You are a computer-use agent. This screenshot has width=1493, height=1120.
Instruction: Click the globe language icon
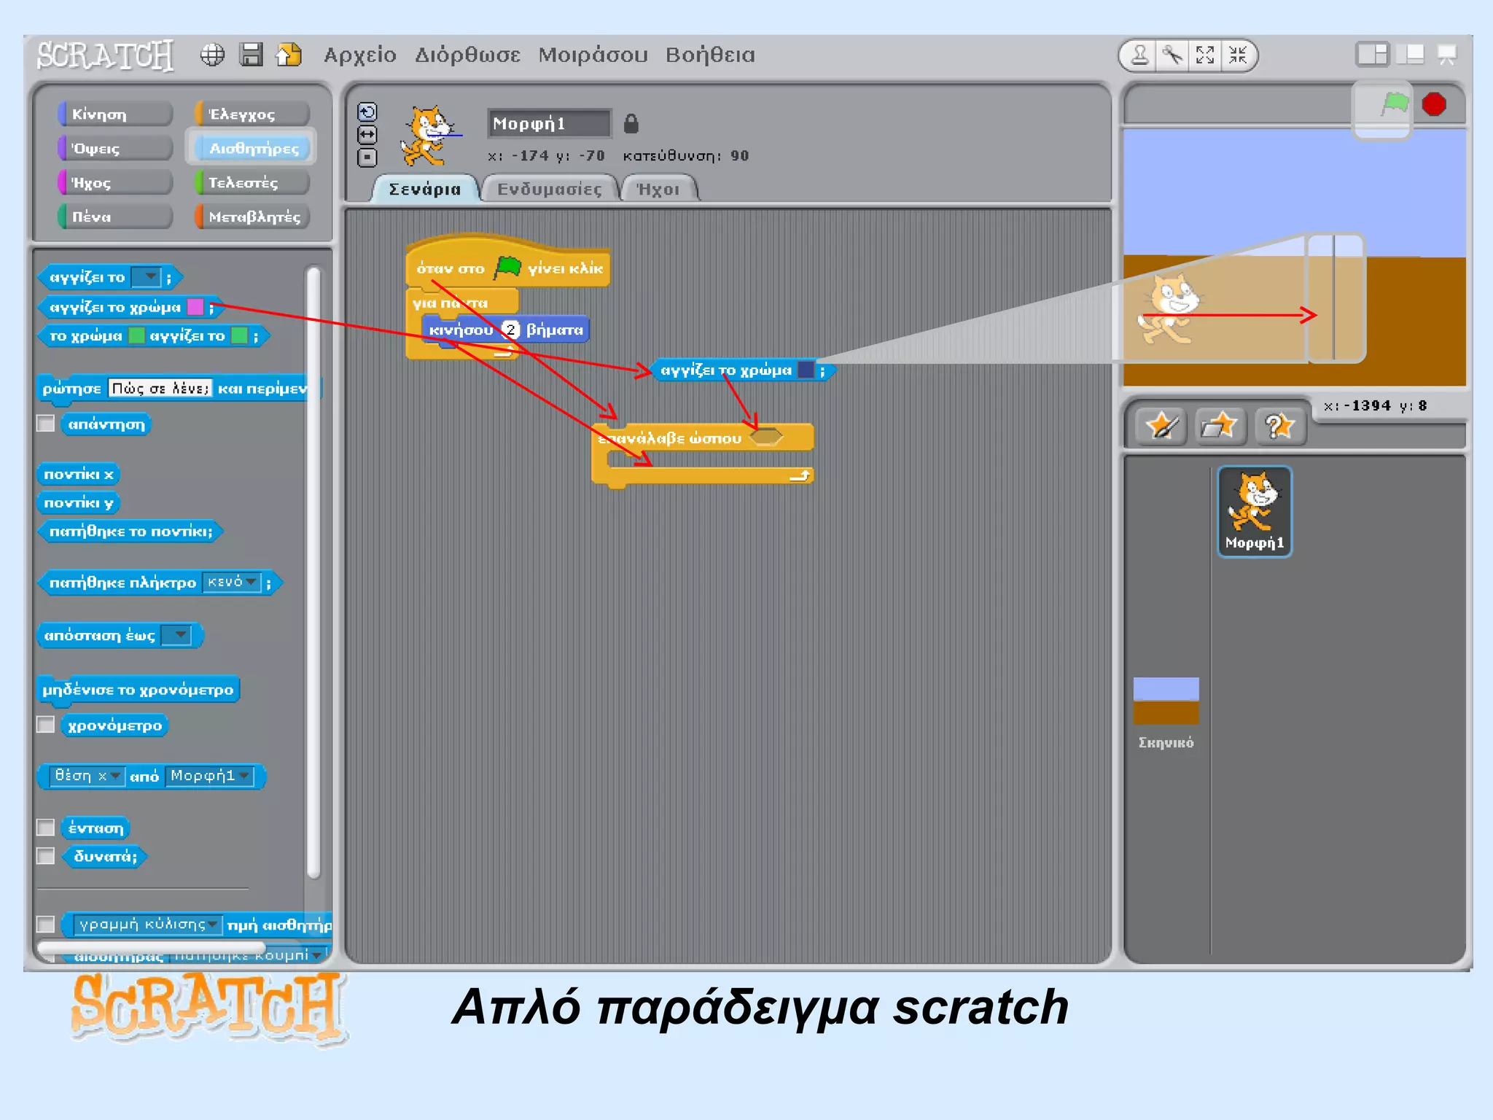212,55
